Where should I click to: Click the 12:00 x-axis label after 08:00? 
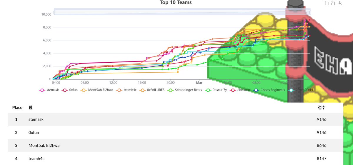(x=113, y=83)
